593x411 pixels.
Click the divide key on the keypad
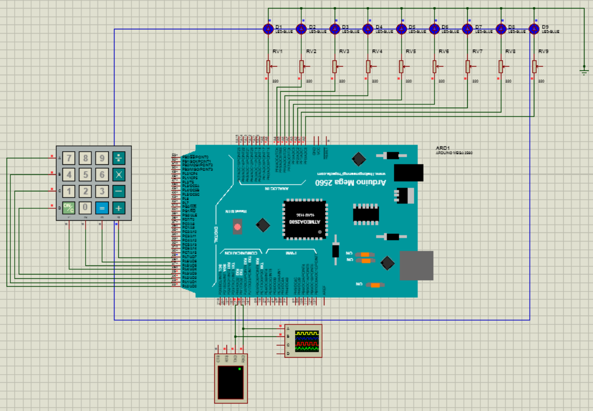point(119,158)
